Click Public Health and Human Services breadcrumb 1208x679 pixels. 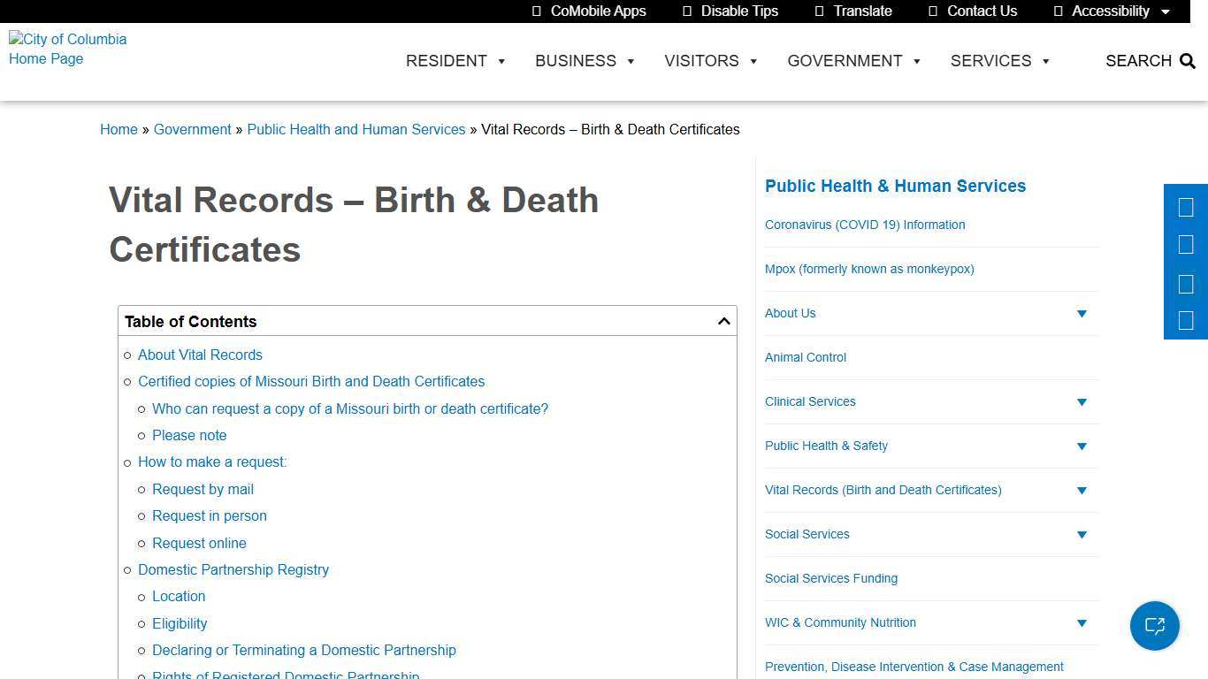tap(356, 129)
